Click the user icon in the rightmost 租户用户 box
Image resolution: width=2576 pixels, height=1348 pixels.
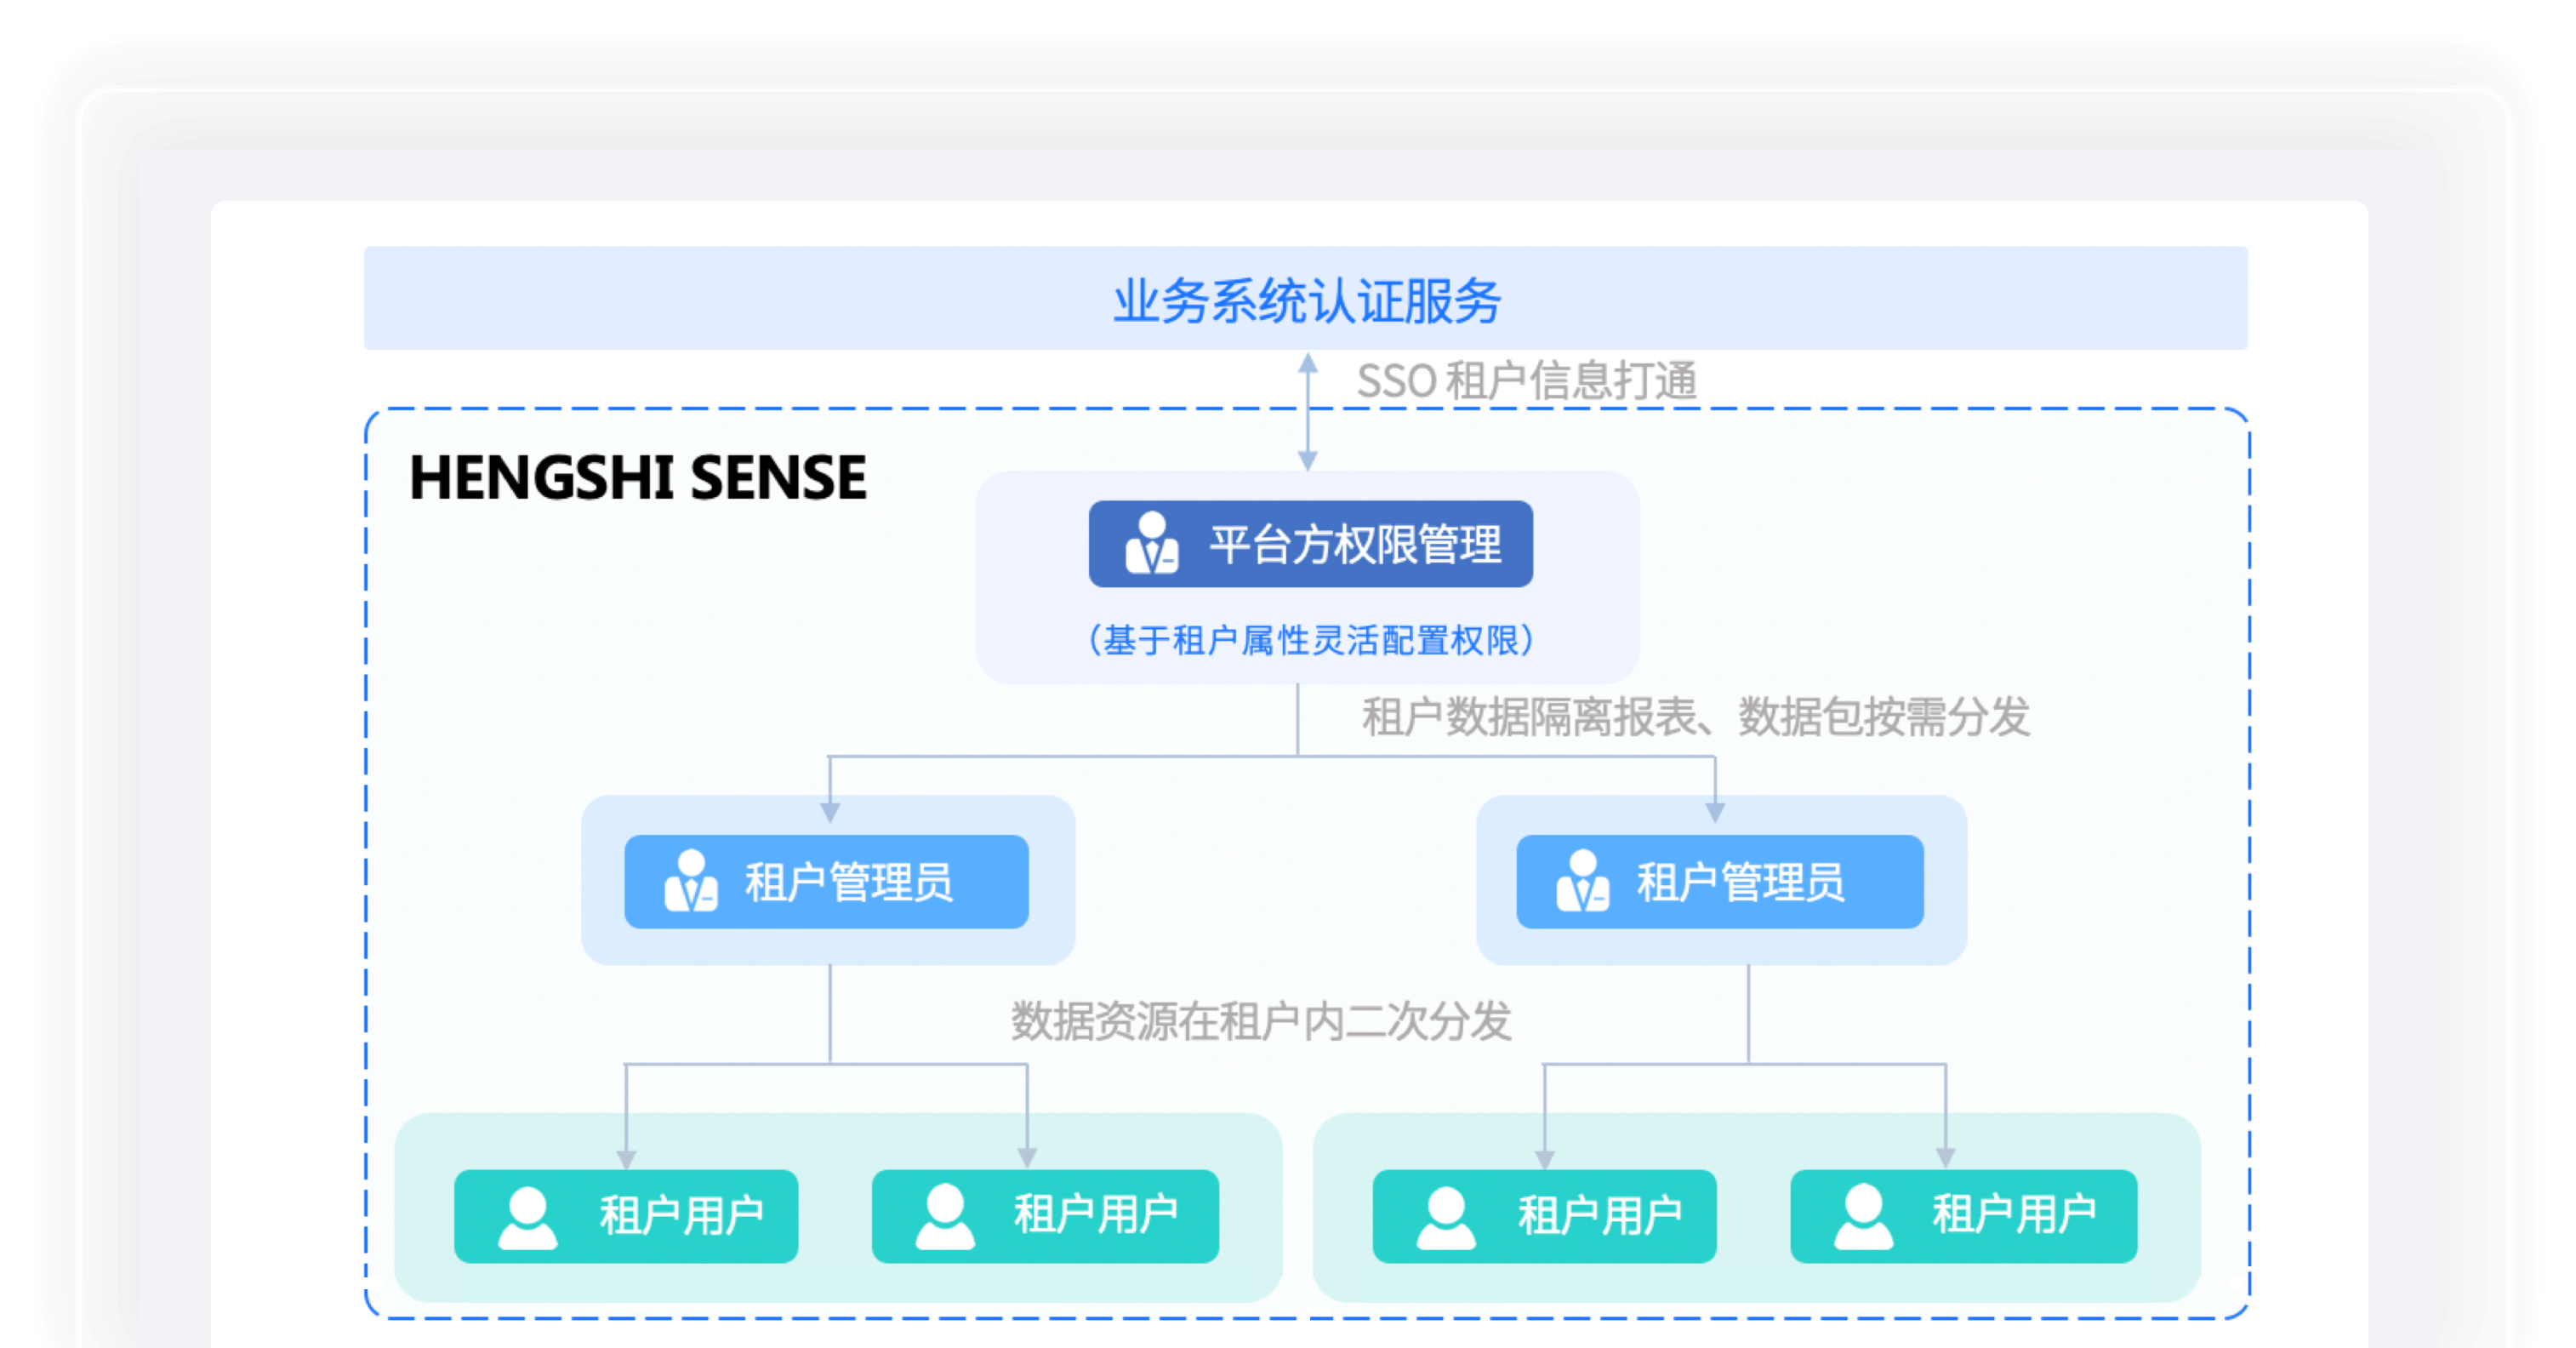(x=1864, y=1216)
